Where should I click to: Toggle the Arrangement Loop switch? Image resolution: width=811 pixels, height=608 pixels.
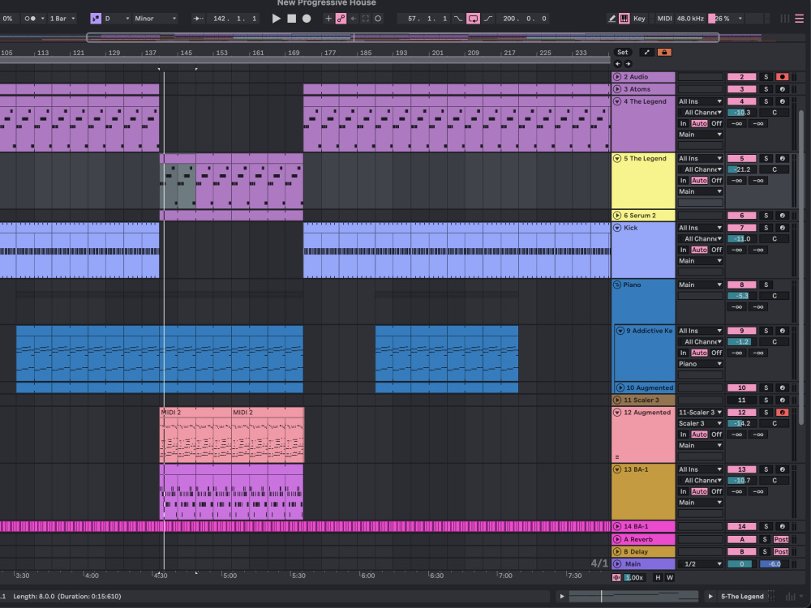473,19
